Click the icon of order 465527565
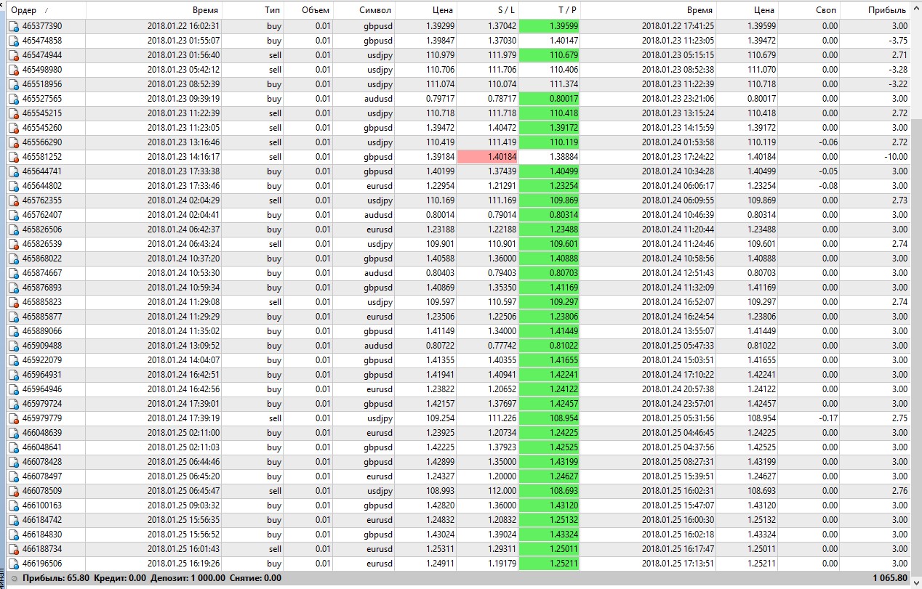Screen dimensions: 922x589 14,99
